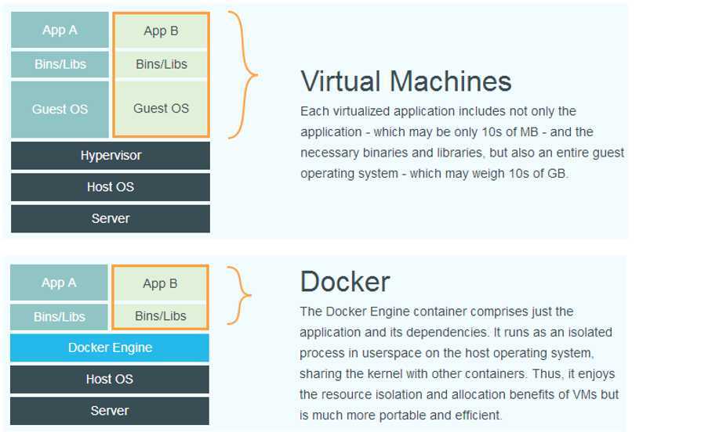Select the light green Guest OS block below App B
The height and width of the screenshot is (432, 701).
(161, 109)
